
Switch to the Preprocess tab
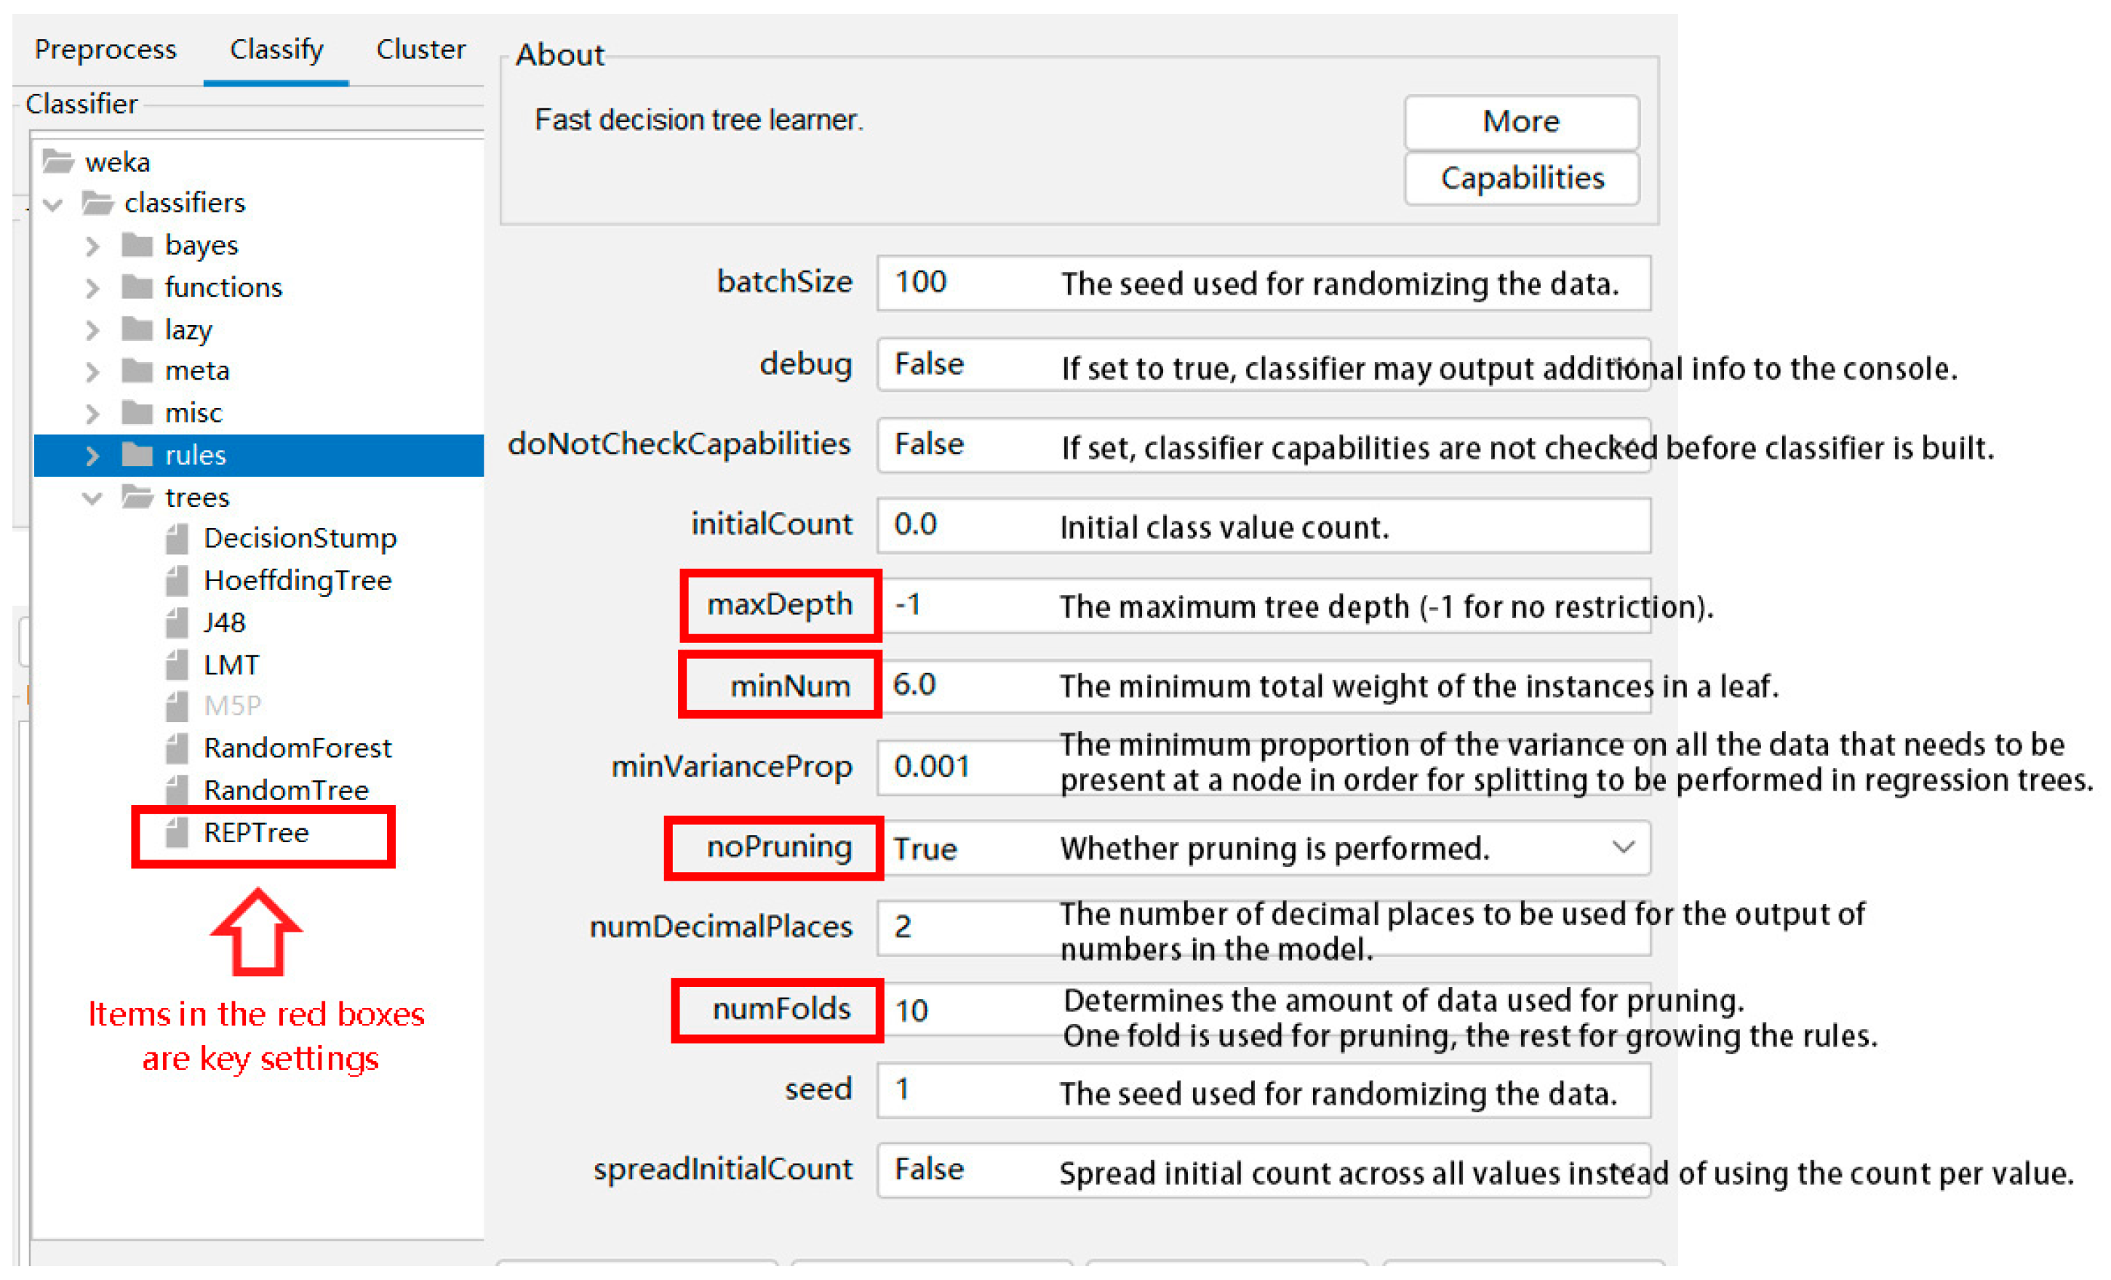click(105, 49)
